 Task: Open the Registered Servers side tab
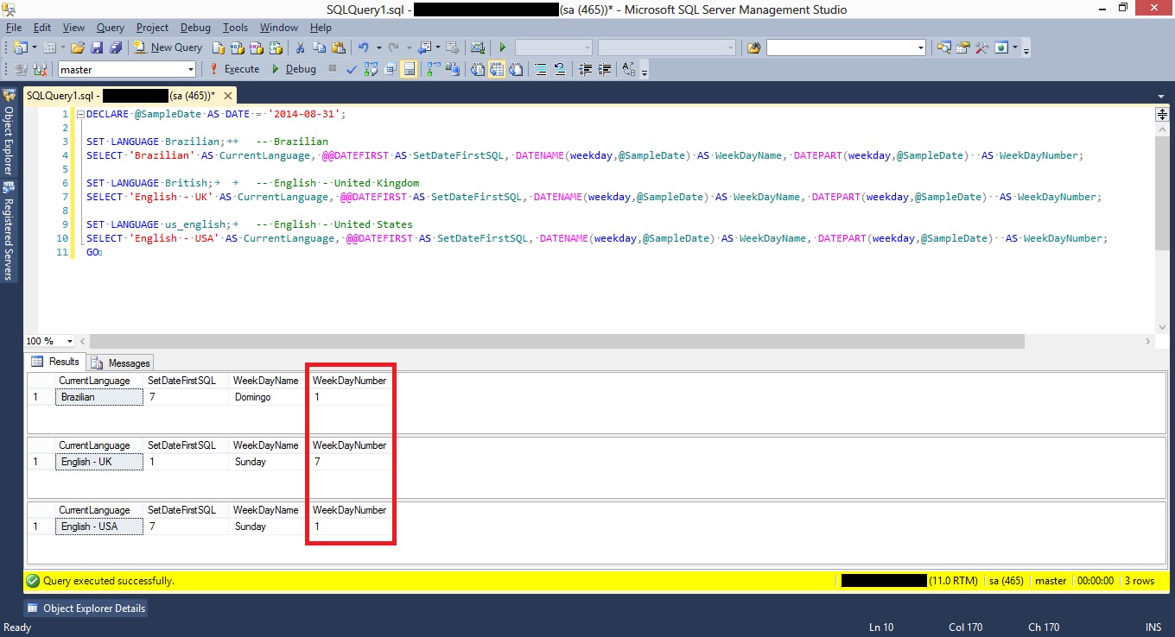[9, 229]
